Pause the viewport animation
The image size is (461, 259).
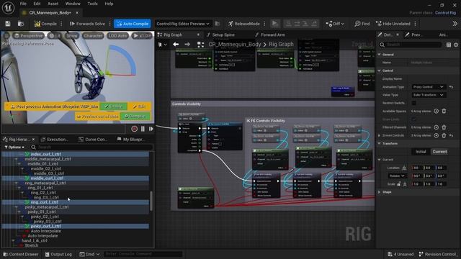[143, 129]
